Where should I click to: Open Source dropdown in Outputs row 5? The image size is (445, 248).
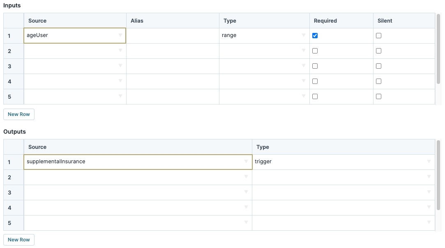pos(246,223)
